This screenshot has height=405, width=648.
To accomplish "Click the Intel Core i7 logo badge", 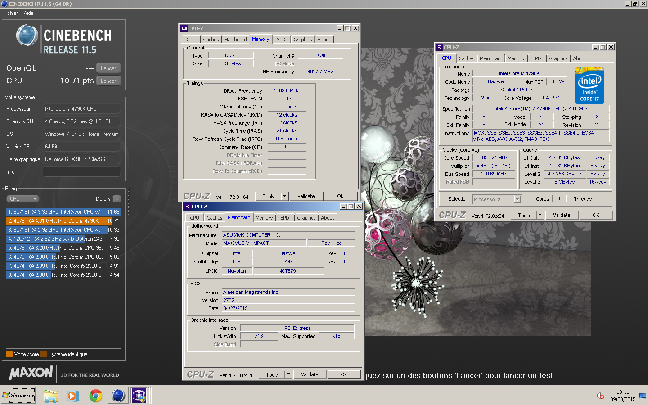I will [589, 86].
